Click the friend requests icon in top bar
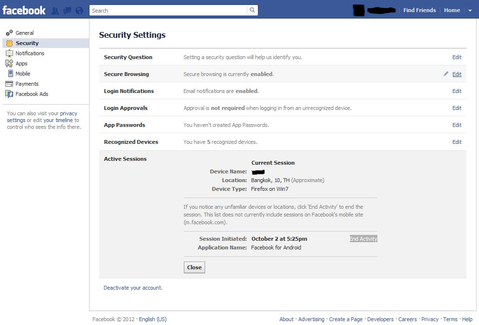Viewport: 479px width, 325px height. coord(55,10)
